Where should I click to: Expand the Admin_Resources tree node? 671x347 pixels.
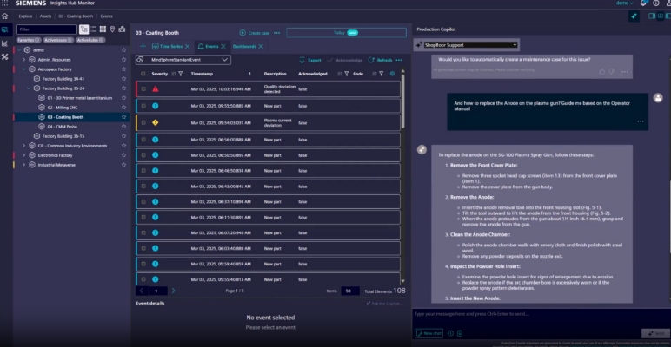click(24, 60)
